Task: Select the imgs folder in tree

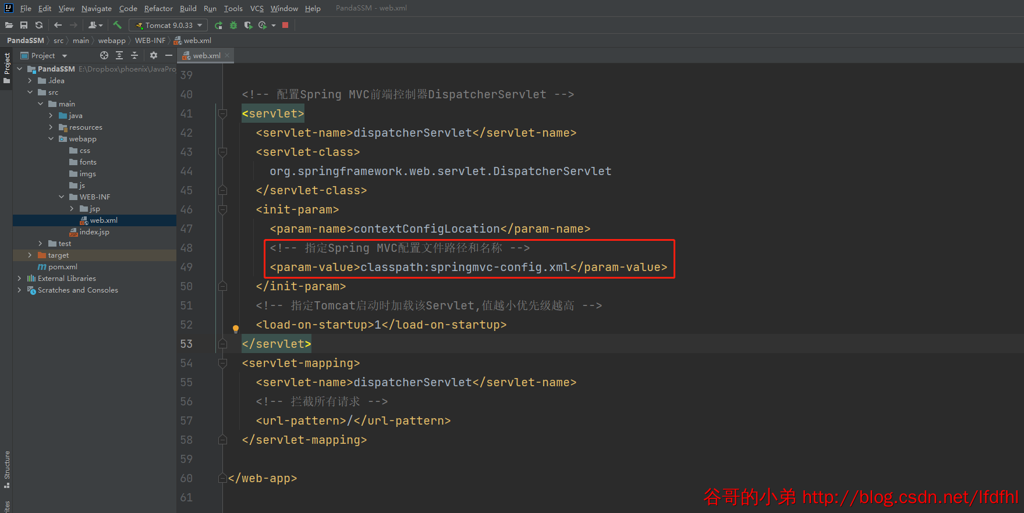Action: pos(83,174)
